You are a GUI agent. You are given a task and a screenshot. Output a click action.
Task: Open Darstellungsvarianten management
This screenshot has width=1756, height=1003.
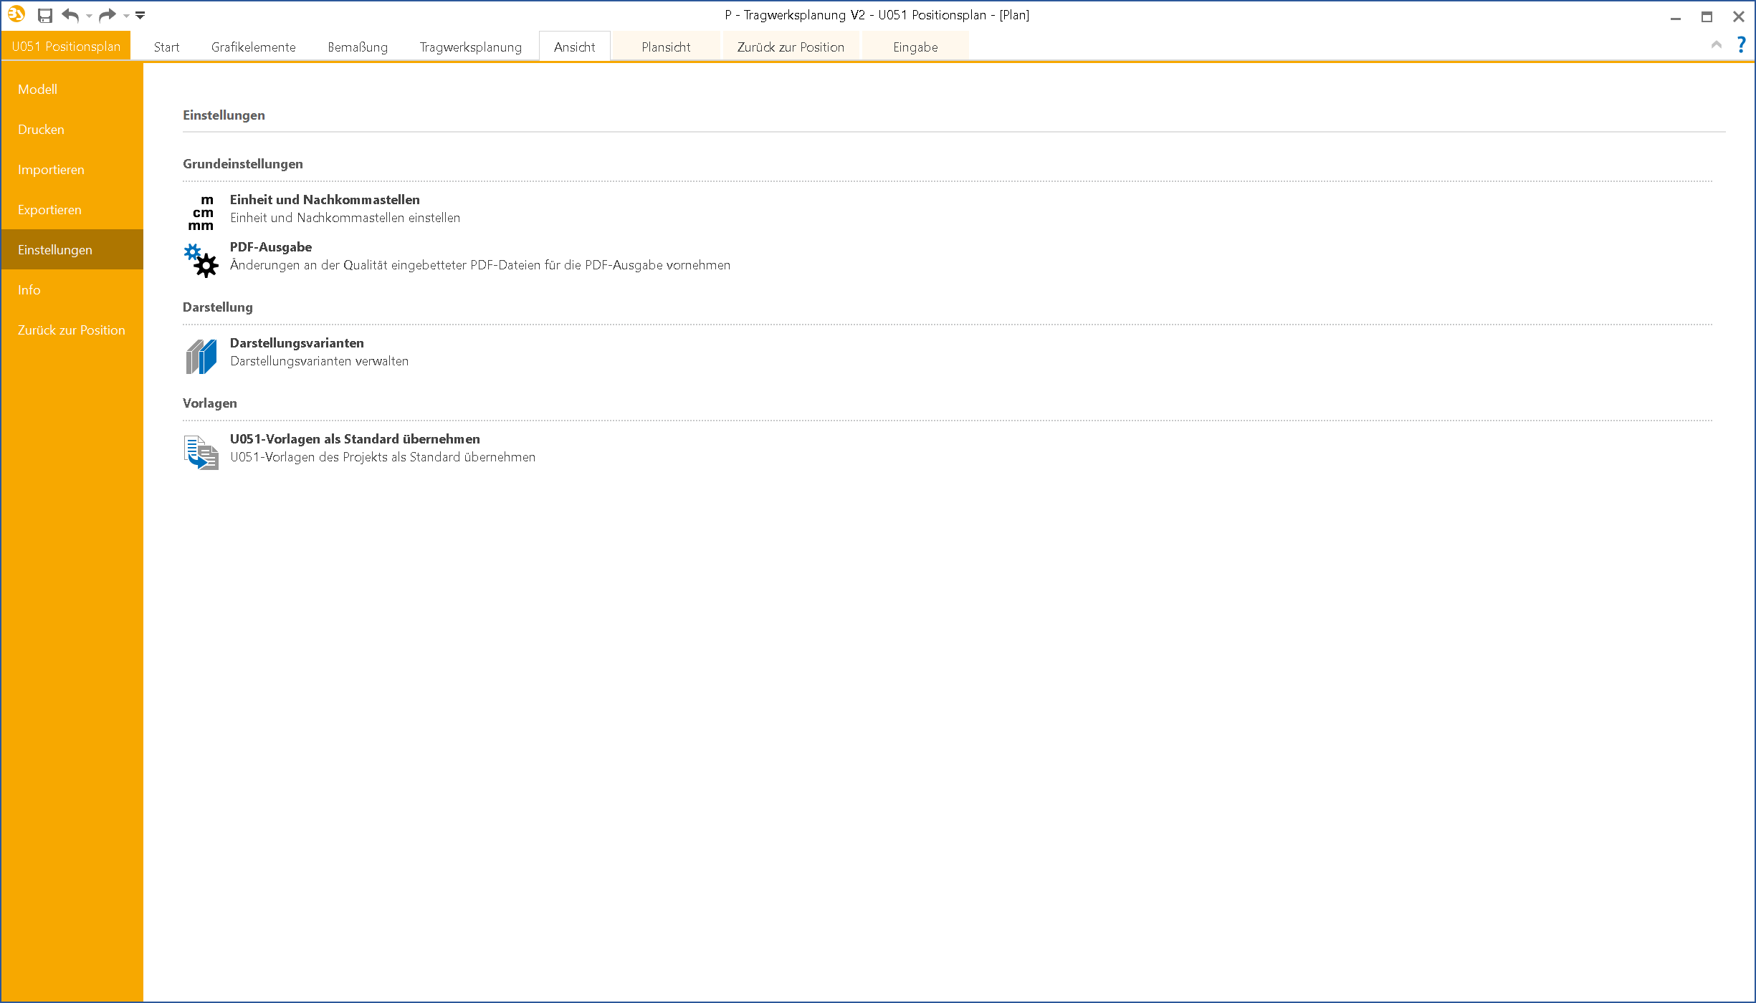pos(297,343)
